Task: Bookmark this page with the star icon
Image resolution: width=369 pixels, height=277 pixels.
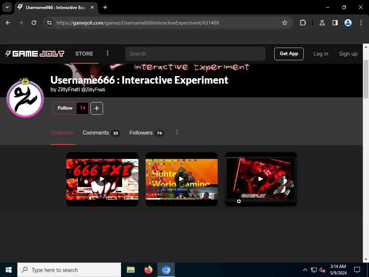Action: point(285,23)
